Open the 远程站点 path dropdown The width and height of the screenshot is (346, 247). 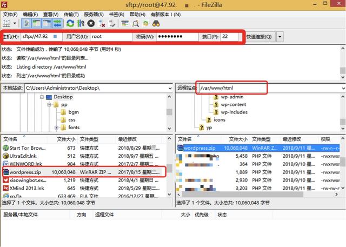(x=343, y=89)
